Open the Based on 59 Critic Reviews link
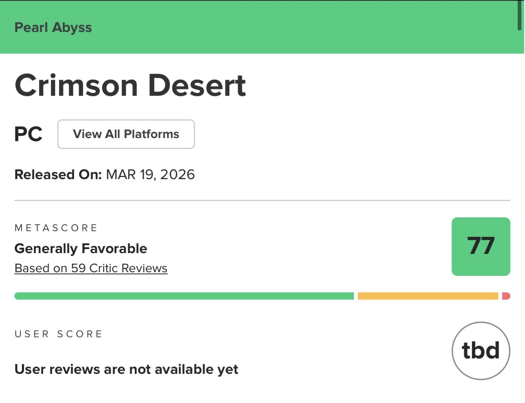This screenshot has width=525, height=403. pos(91,268)
